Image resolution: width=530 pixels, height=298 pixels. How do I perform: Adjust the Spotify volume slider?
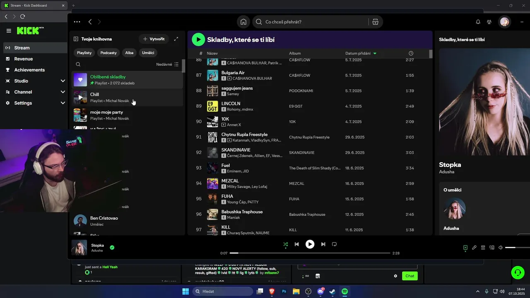coord(518,248)
